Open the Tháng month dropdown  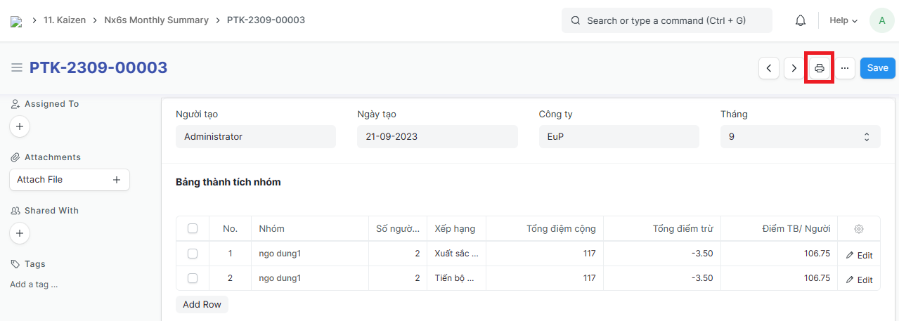click(800, 137)
